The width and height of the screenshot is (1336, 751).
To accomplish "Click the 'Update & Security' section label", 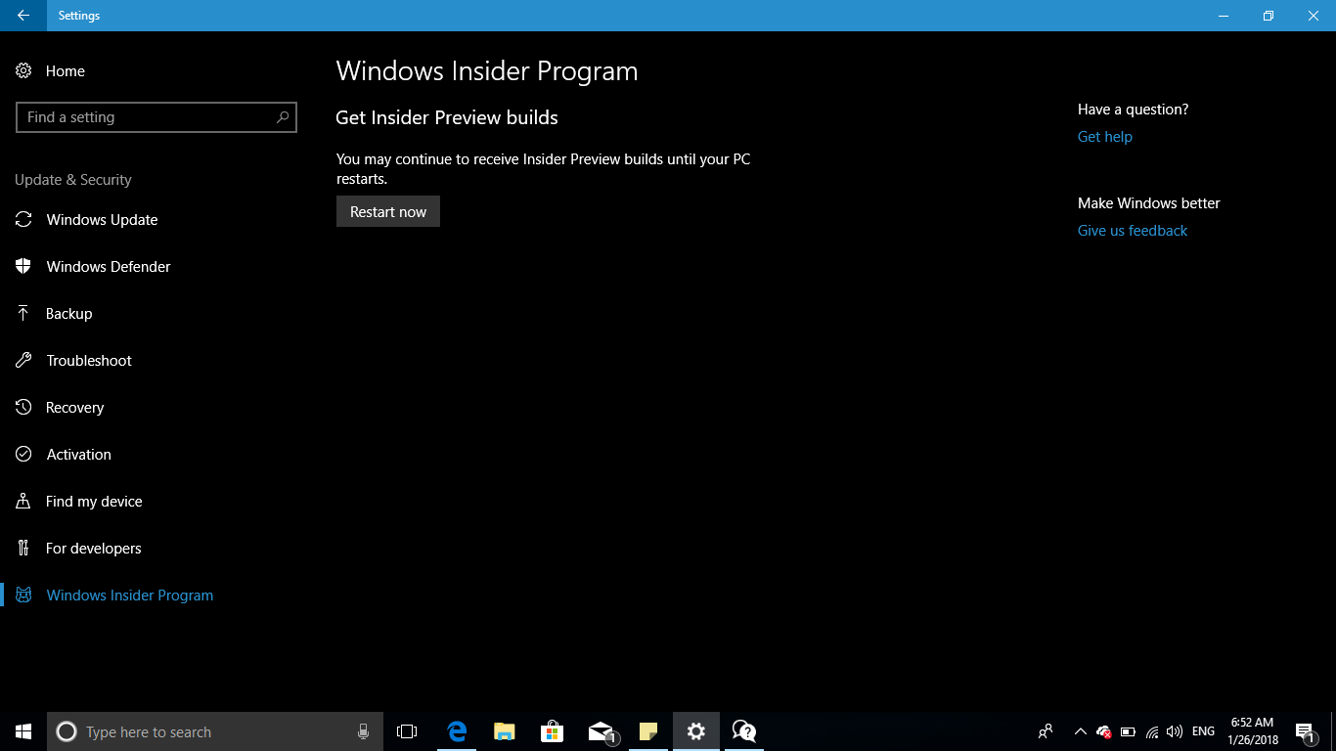I will pyautogui.click(x=73, y=180).
